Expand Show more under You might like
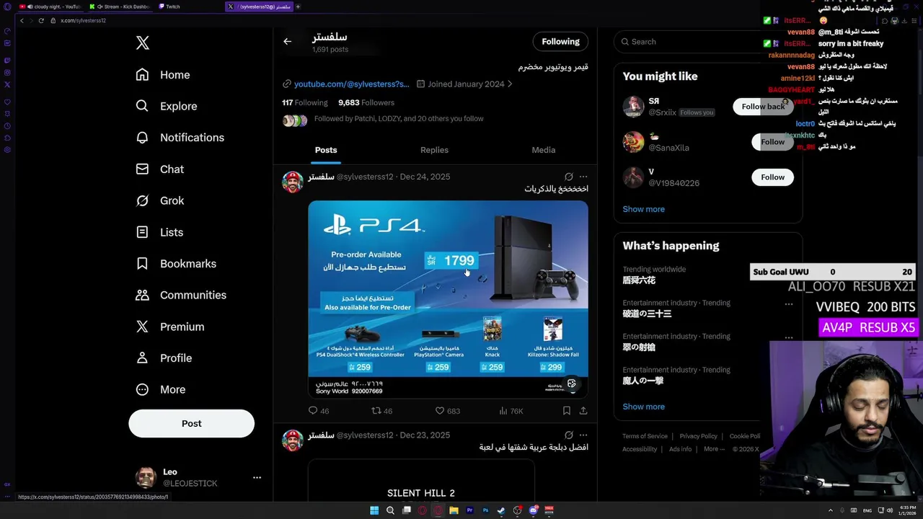 point(644,209)
